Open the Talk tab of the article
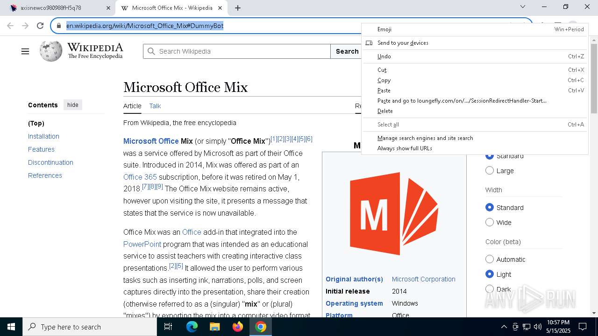598x336 pixels. [x=155, y=106]
